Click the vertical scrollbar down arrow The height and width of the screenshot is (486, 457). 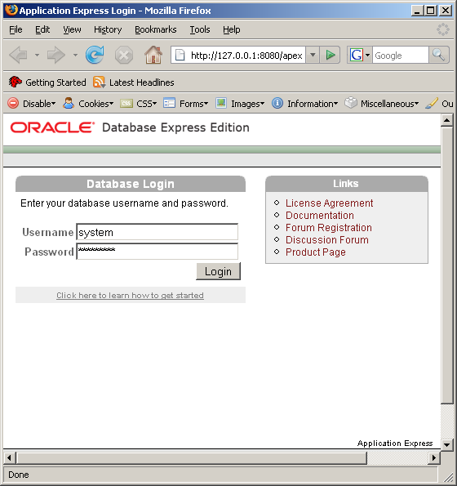tap(446, 445)
